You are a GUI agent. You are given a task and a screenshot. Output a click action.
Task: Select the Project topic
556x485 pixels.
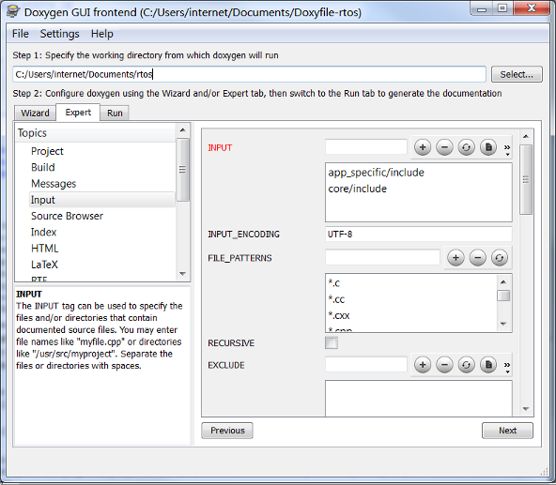click(x=47, y=151)
